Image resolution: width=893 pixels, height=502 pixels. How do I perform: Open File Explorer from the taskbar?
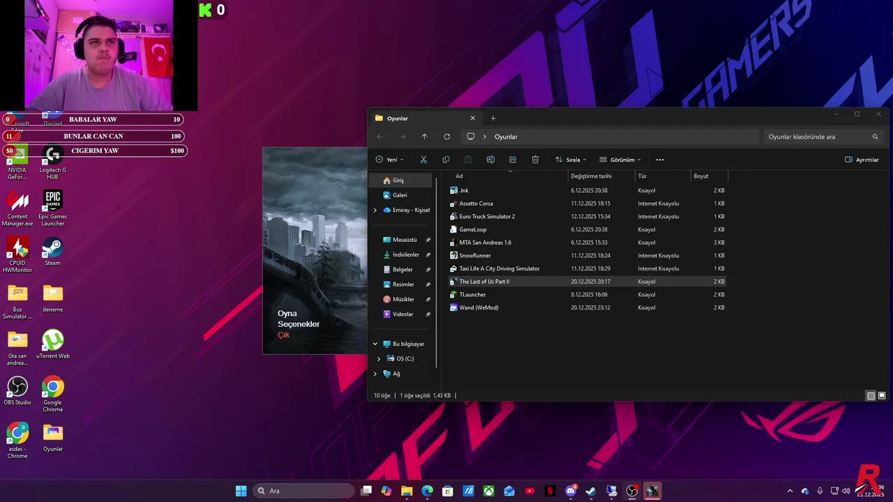pyautogui.click(x=407, y=491)
